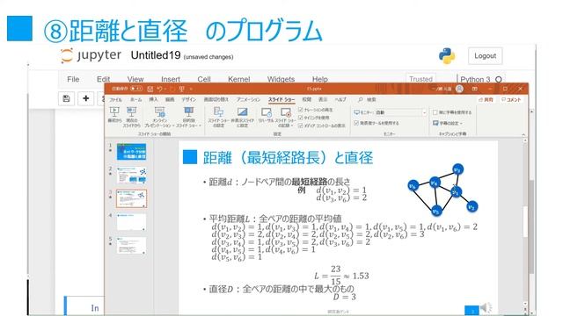Click the undo icon in PowerPoint title bar
Viewport: 563px width, 316px height.
click(160, 89)
